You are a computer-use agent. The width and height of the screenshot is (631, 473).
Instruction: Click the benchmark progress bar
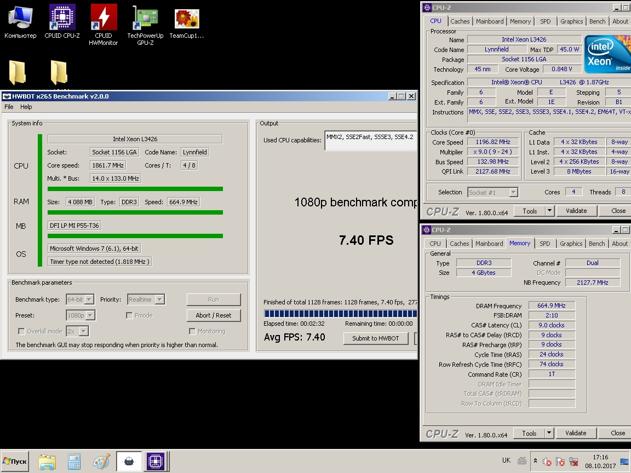[341, 314]
